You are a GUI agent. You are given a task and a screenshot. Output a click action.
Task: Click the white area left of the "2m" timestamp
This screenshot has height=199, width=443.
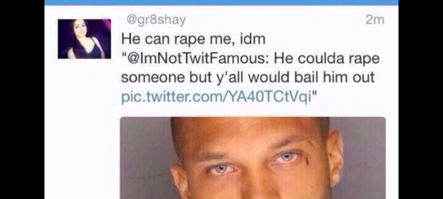pos(277,20)
